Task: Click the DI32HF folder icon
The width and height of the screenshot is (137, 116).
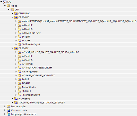Action: pyautogui.click(x=20, y=41)
